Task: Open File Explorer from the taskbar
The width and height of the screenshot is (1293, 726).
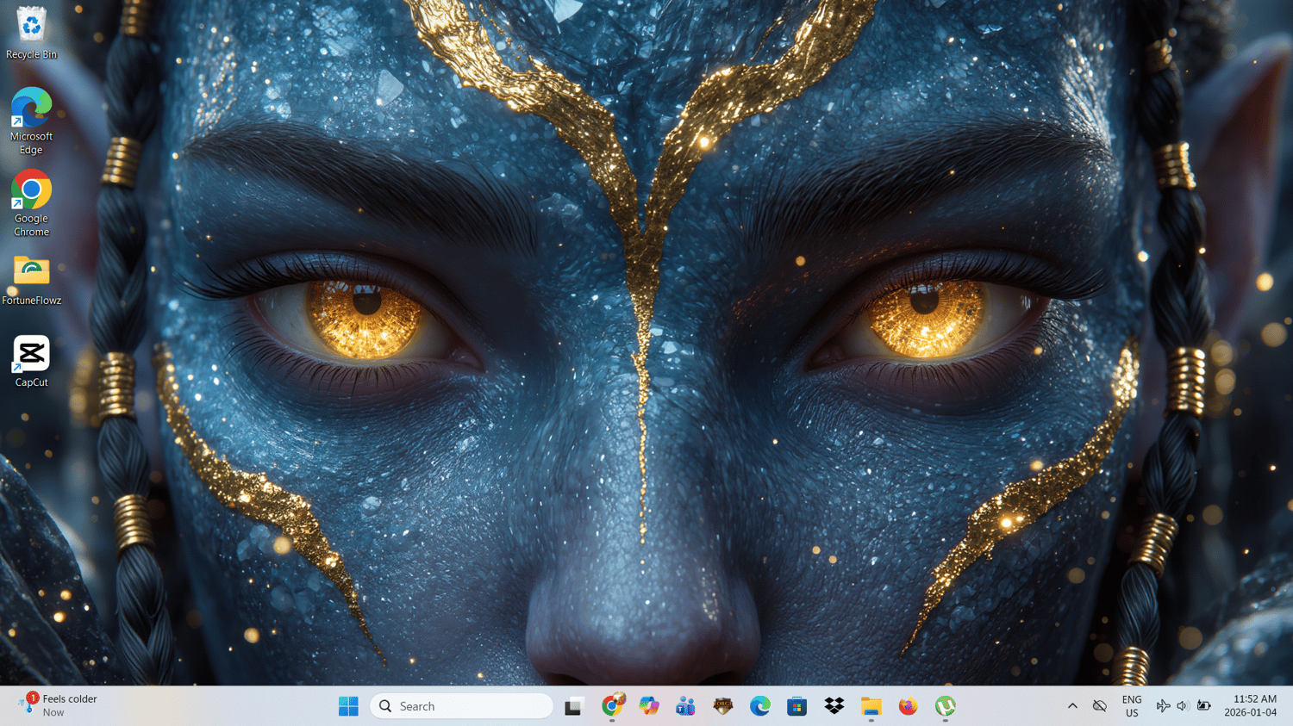Action: click(x=871, y=706)
